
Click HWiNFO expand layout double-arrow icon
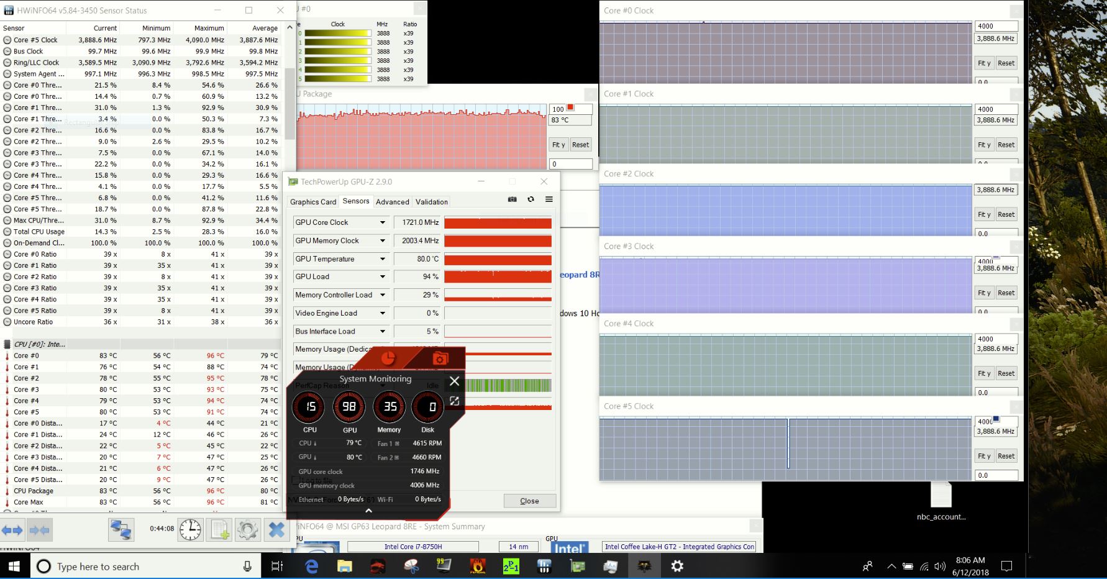tap(12, 530)
